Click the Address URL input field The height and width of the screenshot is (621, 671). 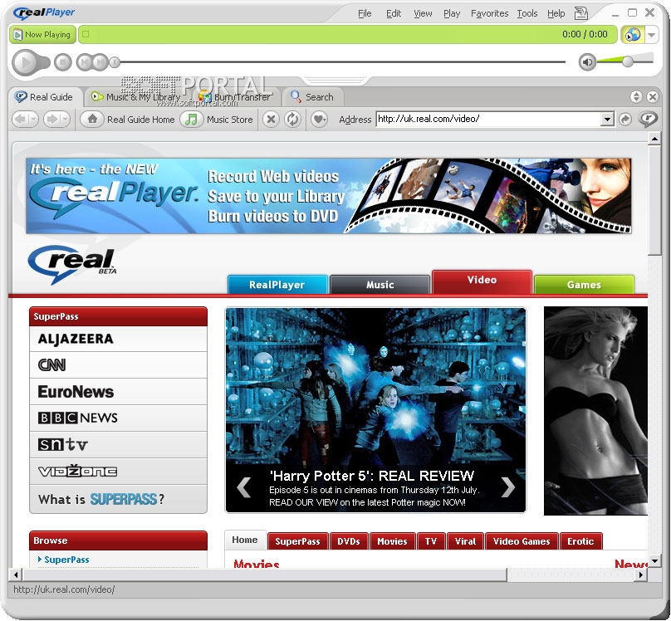coord(489,119)
